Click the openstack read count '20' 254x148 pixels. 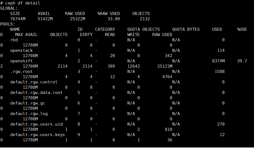pos(112,56)
